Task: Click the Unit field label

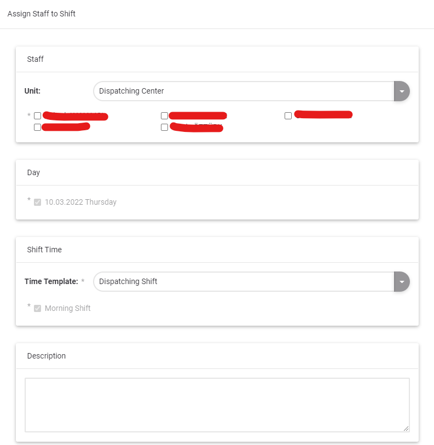Action: (33, 91)
